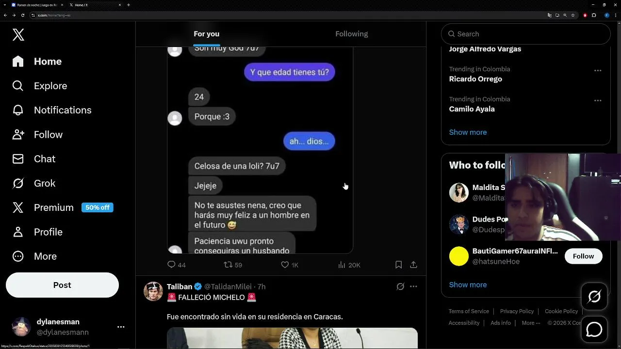Open the photo in the Taliban post
The height and width of the screenshot is (349, 621).
tap(292, 338)
